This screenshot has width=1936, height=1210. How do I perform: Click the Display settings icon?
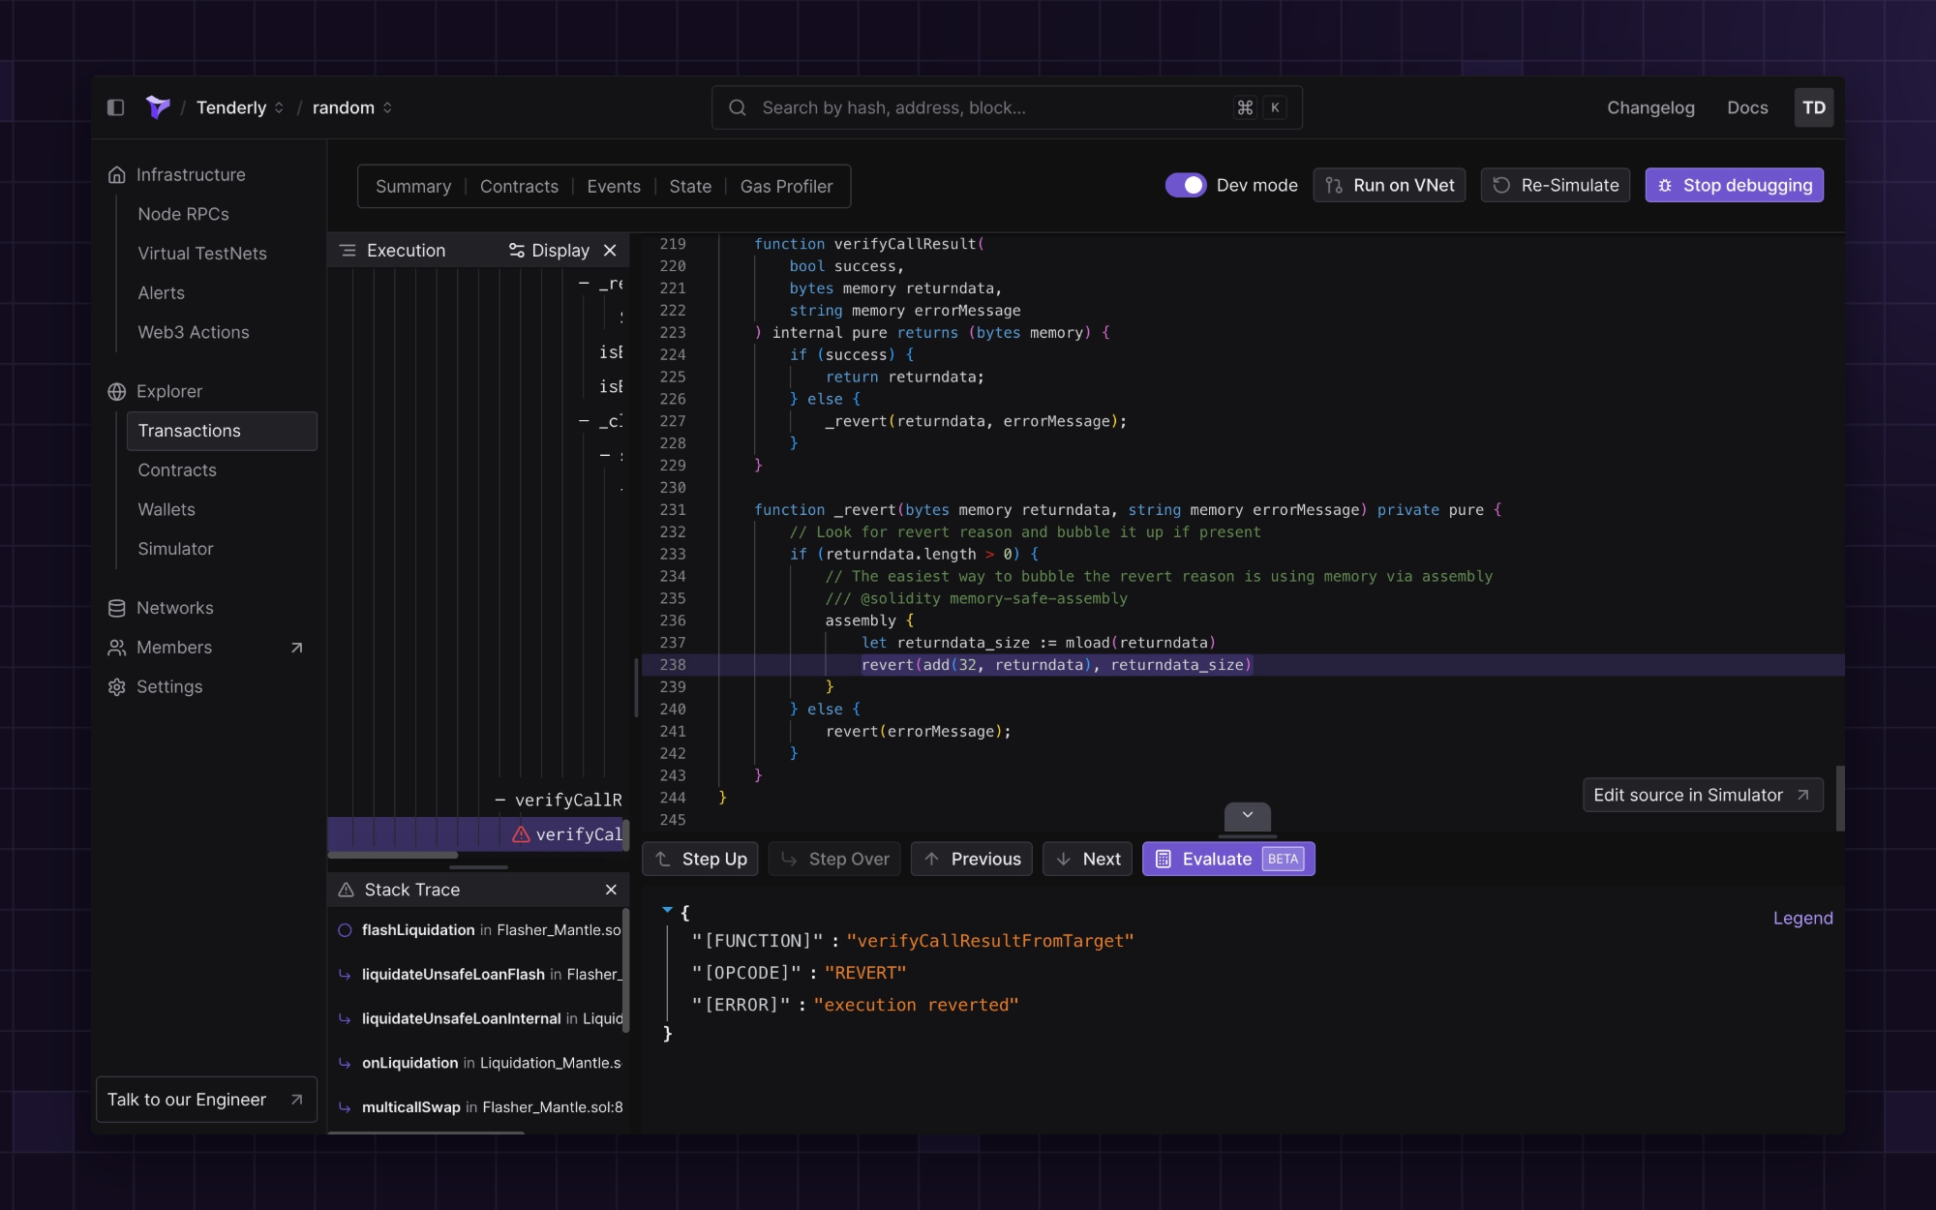click(x=517, y=251)
